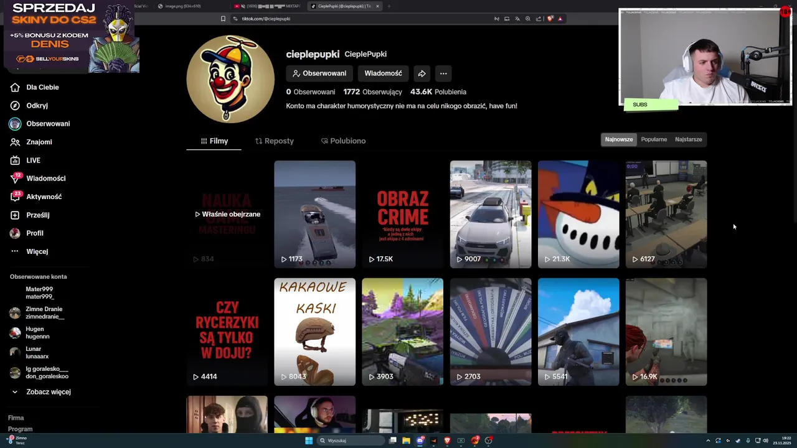Image resolution: width=797 pixels, height=448 pixels.
Task: Sort videos by Najstarsze
Action: click(688, 139)
